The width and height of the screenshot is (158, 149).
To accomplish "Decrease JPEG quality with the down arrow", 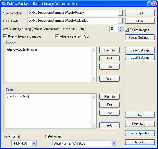I will pos(121,30).
